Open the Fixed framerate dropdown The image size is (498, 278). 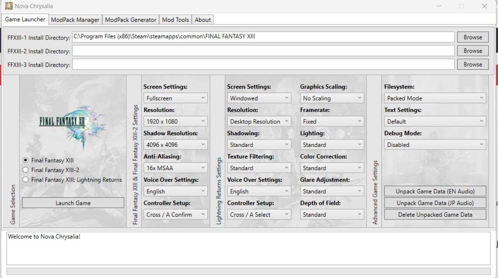332,121
